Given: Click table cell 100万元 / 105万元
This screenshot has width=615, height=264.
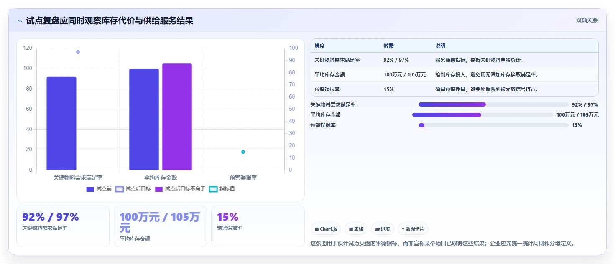Looking at the screenshot, I should pyautogui.click(x=405, y=75).
